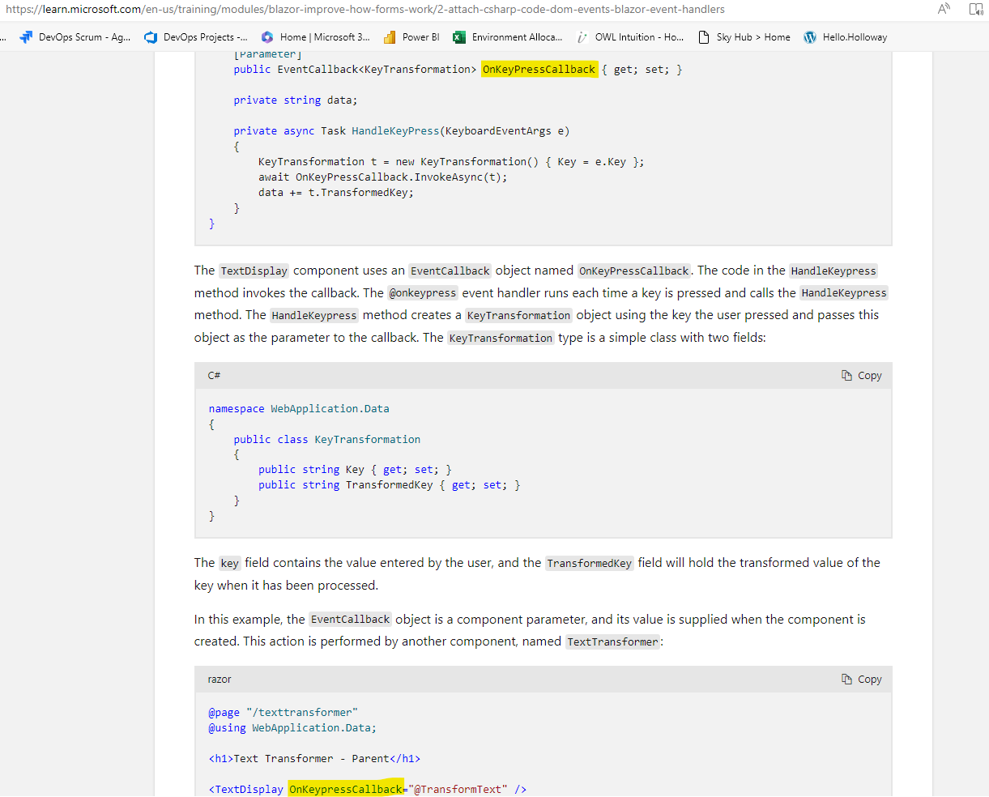The image size is (989, 797).
Task: Select the highlighted OnKeypressCallback attribute in razor code
Action: [x=346, y=788]
